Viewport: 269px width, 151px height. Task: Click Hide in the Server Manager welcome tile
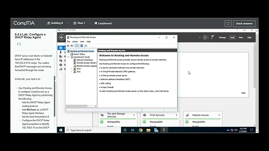pos(243,93)
